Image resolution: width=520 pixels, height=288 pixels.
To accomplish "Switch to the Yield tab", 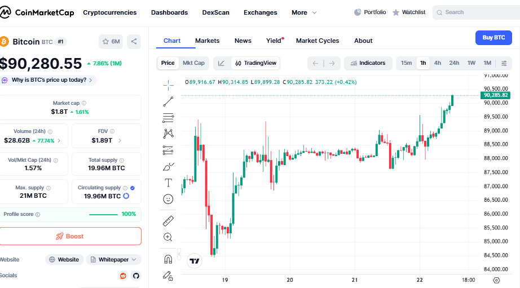I will [274, 41].
